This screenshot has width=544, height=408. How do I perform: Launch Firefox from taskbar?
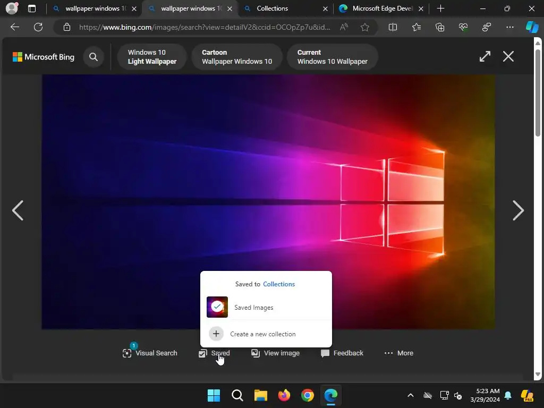(284, 395)
